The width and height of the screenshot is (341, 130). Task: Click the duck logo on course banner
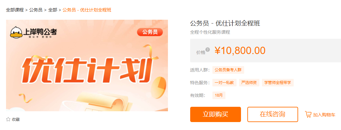coord(17,32)
